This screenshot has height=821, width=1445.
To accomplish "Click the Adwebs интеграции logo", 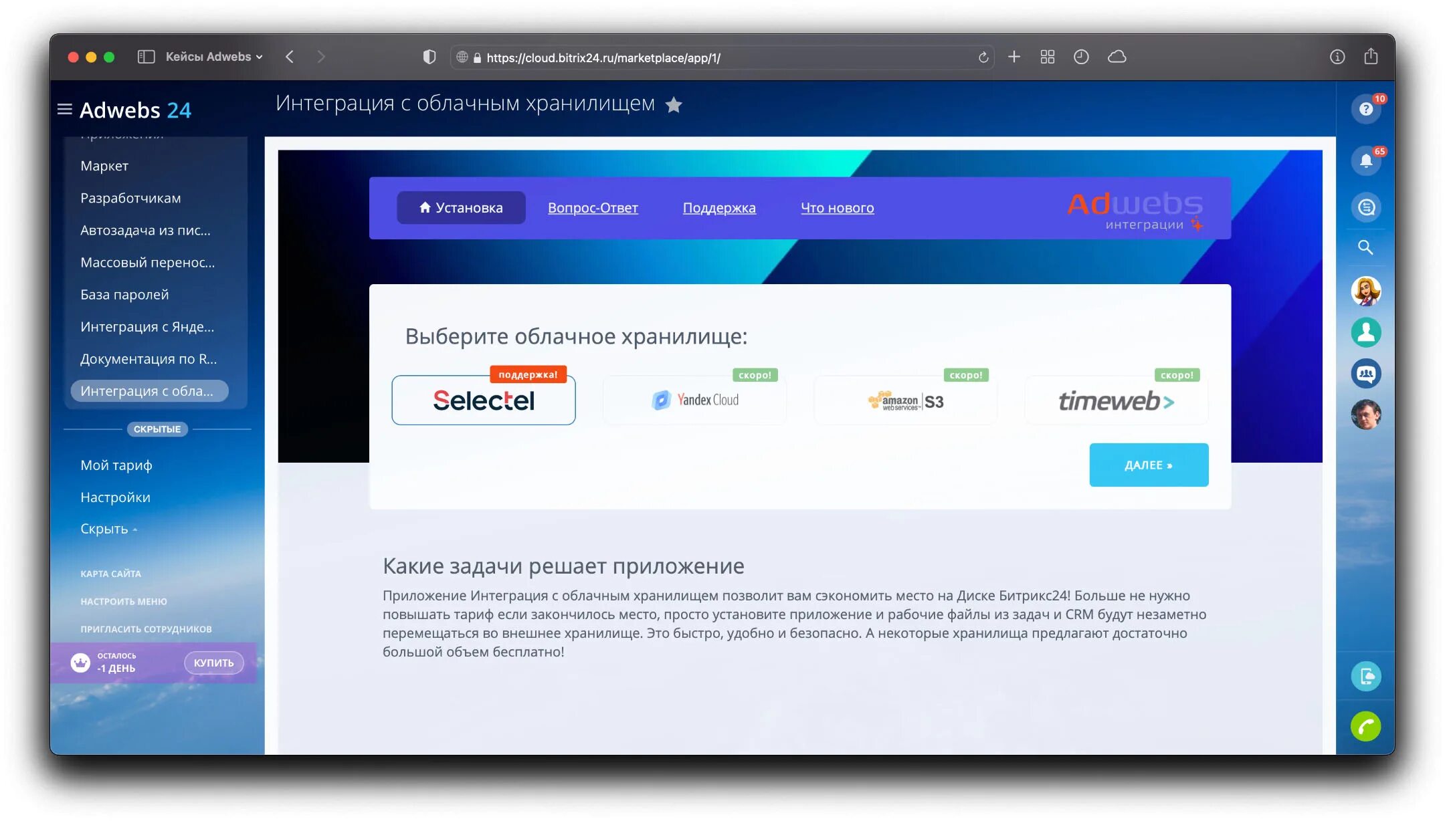I will [1135, 211].
